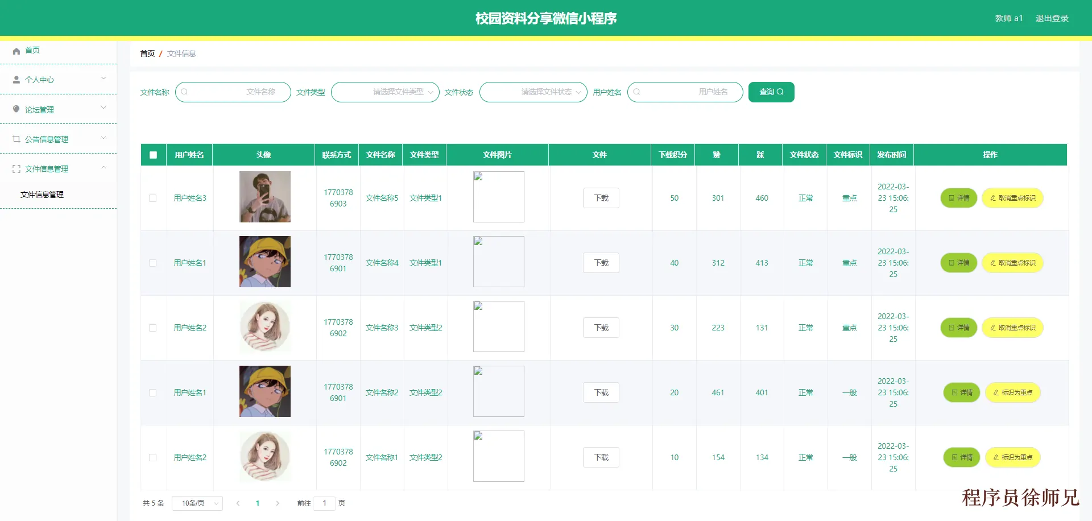This screenshot has width=1092, height=521.
Task: Open the 文件类型 dropdown
Action: (x=385, y=92)
